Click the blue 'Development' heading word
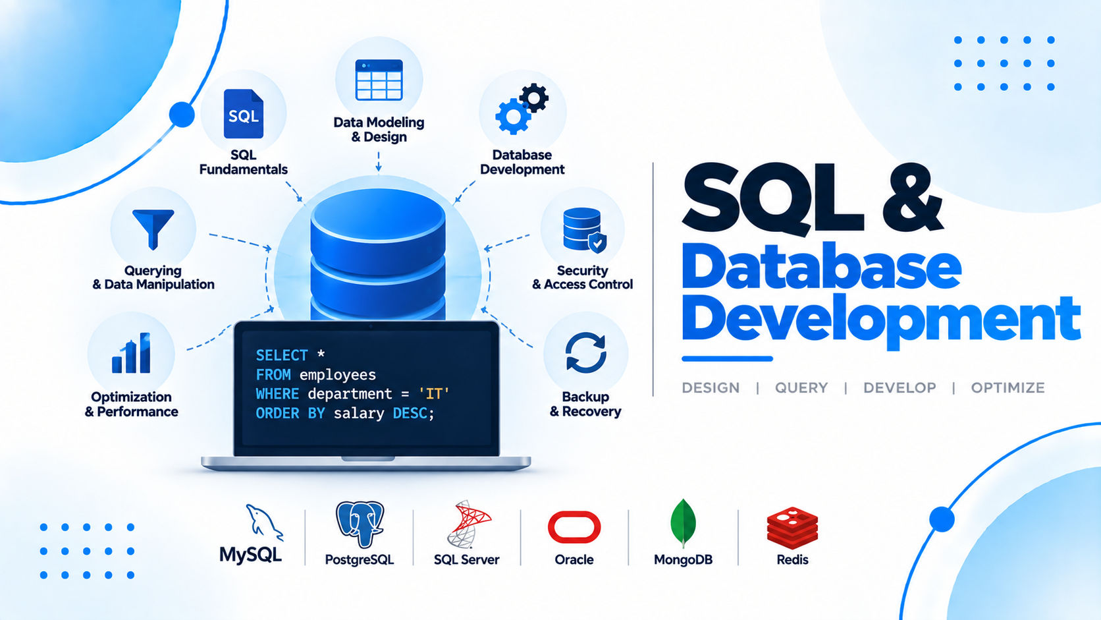This screenshot has width=1101, height=620. [881, 322]
